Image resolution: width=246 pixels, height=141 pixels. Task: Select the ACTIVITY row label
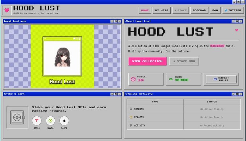139,125
